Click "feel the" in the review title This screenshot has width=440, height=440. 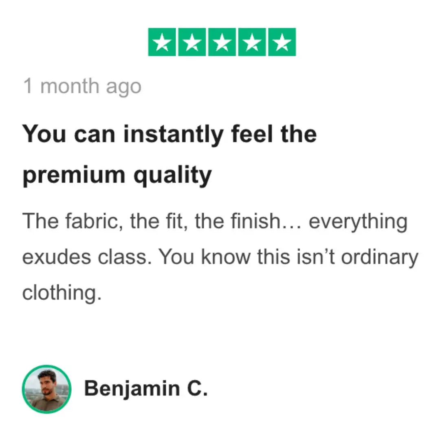click(x=273, y=134)
